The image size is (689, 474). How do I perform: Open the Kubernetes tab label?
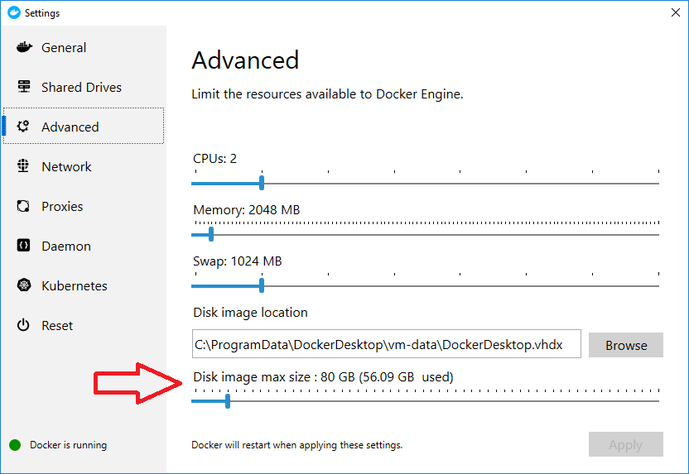click(x=75, y=285)
